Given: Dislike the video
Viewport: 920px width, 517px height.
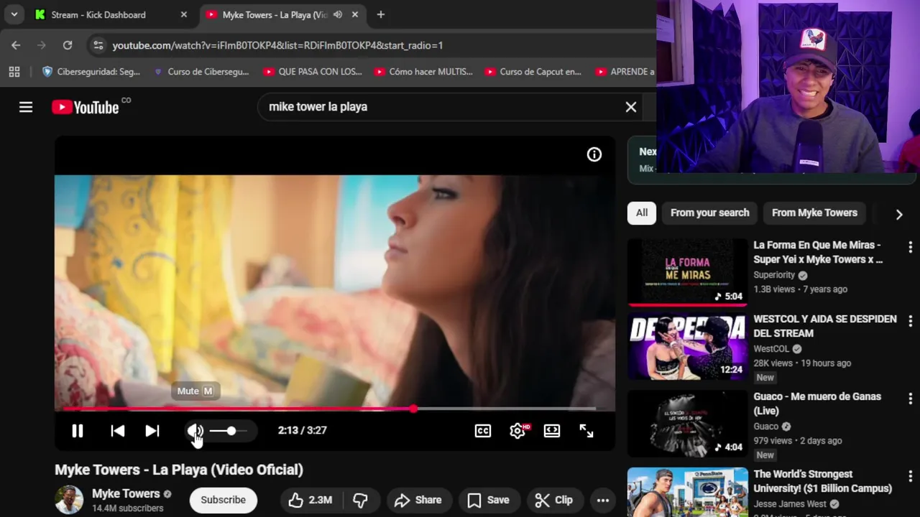Looking at the screenshot, I should (361, 500).
